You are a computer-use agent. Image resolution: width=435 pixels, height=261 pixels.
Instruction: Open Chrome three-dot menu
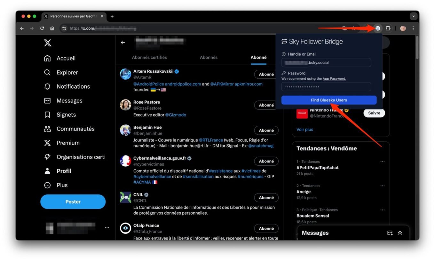[x=413, y=28]
